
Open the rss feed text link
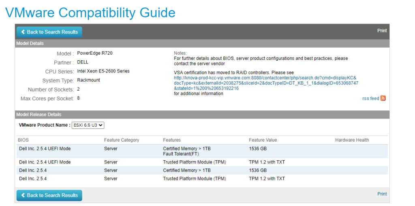point(370,98)
